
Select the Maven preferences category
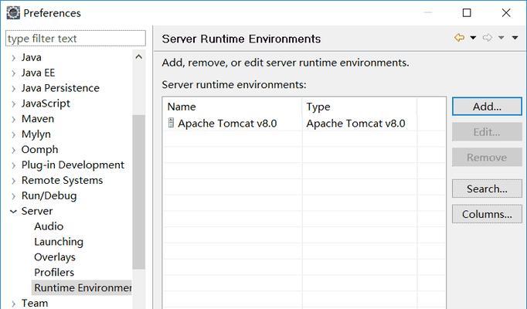(38, 119)
